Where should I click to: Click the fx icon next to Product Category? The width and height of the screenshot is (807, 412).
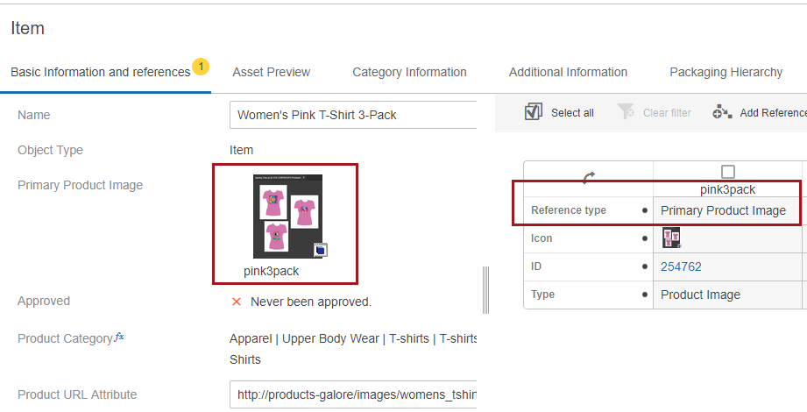point(119,337)
